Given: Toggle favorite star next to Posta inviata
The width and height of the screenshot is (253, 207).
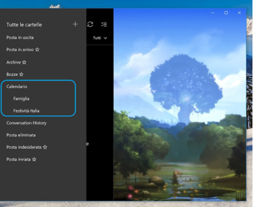Looking at the screenshot, I should (34, 159).
